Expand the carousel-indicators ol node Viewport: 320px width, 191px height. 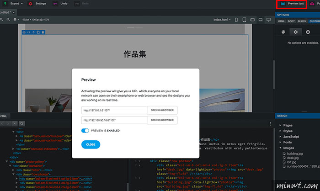pos(13,149)
